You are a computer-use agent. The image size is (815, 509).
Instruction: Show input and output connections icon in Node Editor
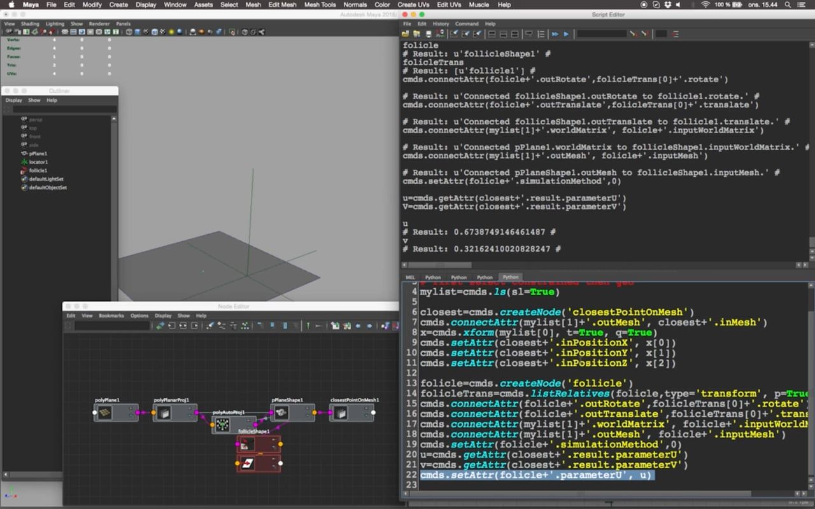183,325
